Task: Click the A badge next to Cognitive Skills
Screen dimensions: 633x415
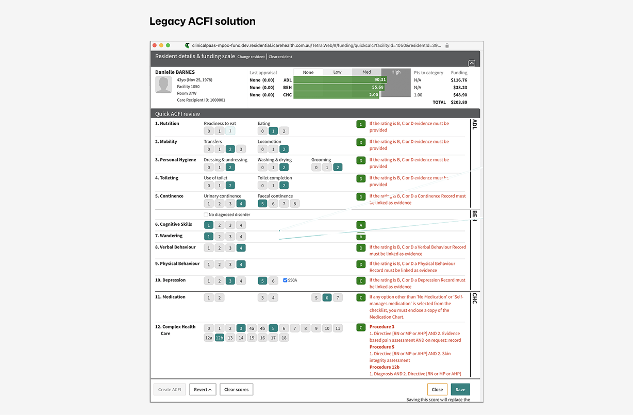Action: point(360,225)
